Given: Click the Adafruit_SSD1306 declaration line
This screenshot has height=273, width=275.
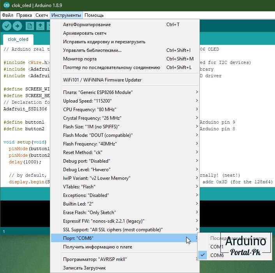Looking at the screenshot, I should point(25,109).
